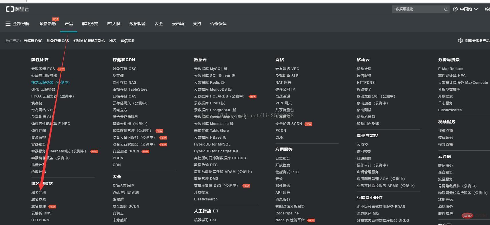
Task: Open 数据管理 DMS
Action: click(x=206, y=179)
